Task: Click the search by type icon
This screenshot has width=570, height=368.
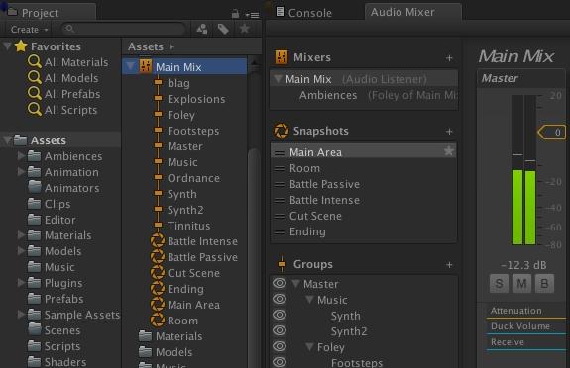Action: [202, 29]
